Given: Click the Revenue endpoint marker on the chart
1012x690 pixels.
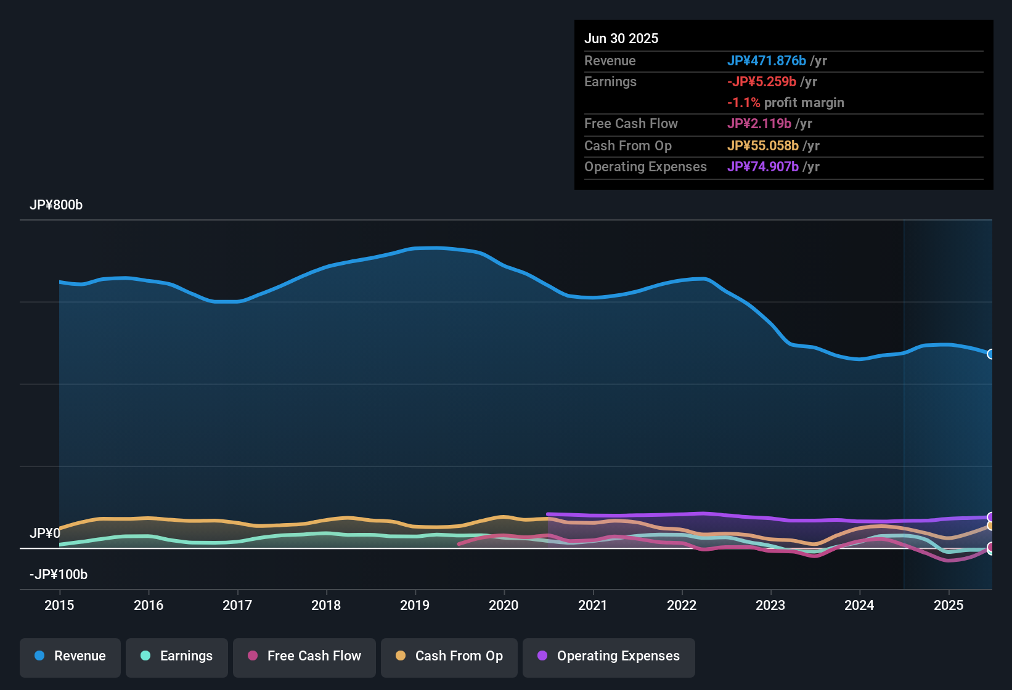Looking at the screenshot, I should (991, 354).
